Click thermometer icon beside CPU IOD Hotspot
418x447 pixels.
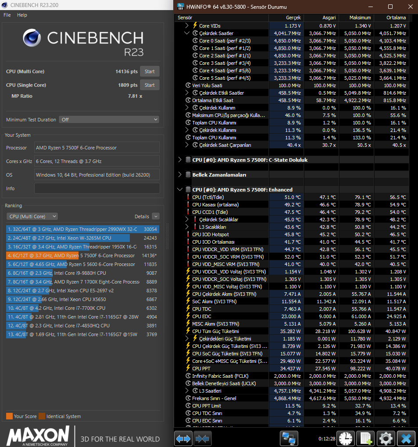coord(188,234)
